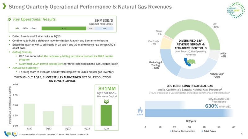Click the darker blue Total Sales horizontal bar
Image resolution: width=248 pixels, height=139 pixels.
pyautogui.click(x=189, y=113)
